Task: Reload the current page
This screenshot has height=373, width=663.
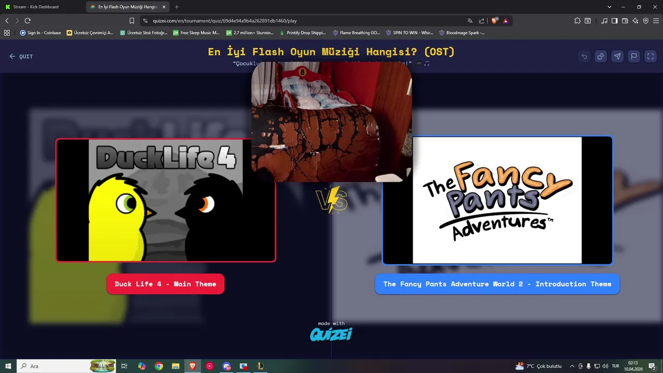Action: click(x=27, y=21)
